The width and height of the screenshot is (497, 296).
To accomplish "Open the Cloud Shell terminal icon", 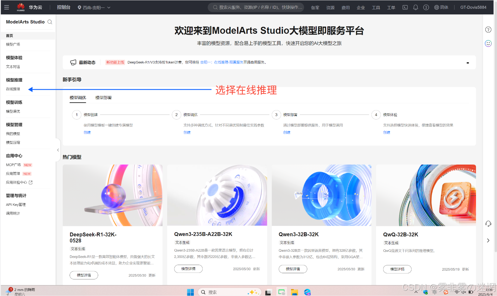I will tap(405, 7).
